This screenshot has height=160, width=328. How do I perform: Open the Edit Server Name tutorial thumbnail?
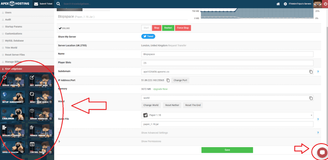(41, 81)
